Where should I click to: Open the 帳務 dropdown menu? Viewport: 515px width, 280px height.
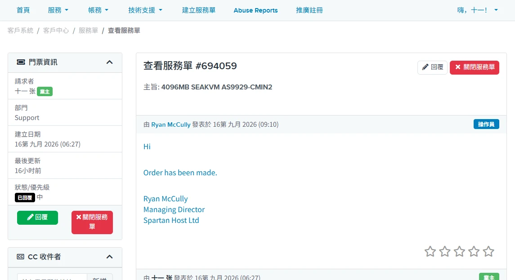(98, 10)
